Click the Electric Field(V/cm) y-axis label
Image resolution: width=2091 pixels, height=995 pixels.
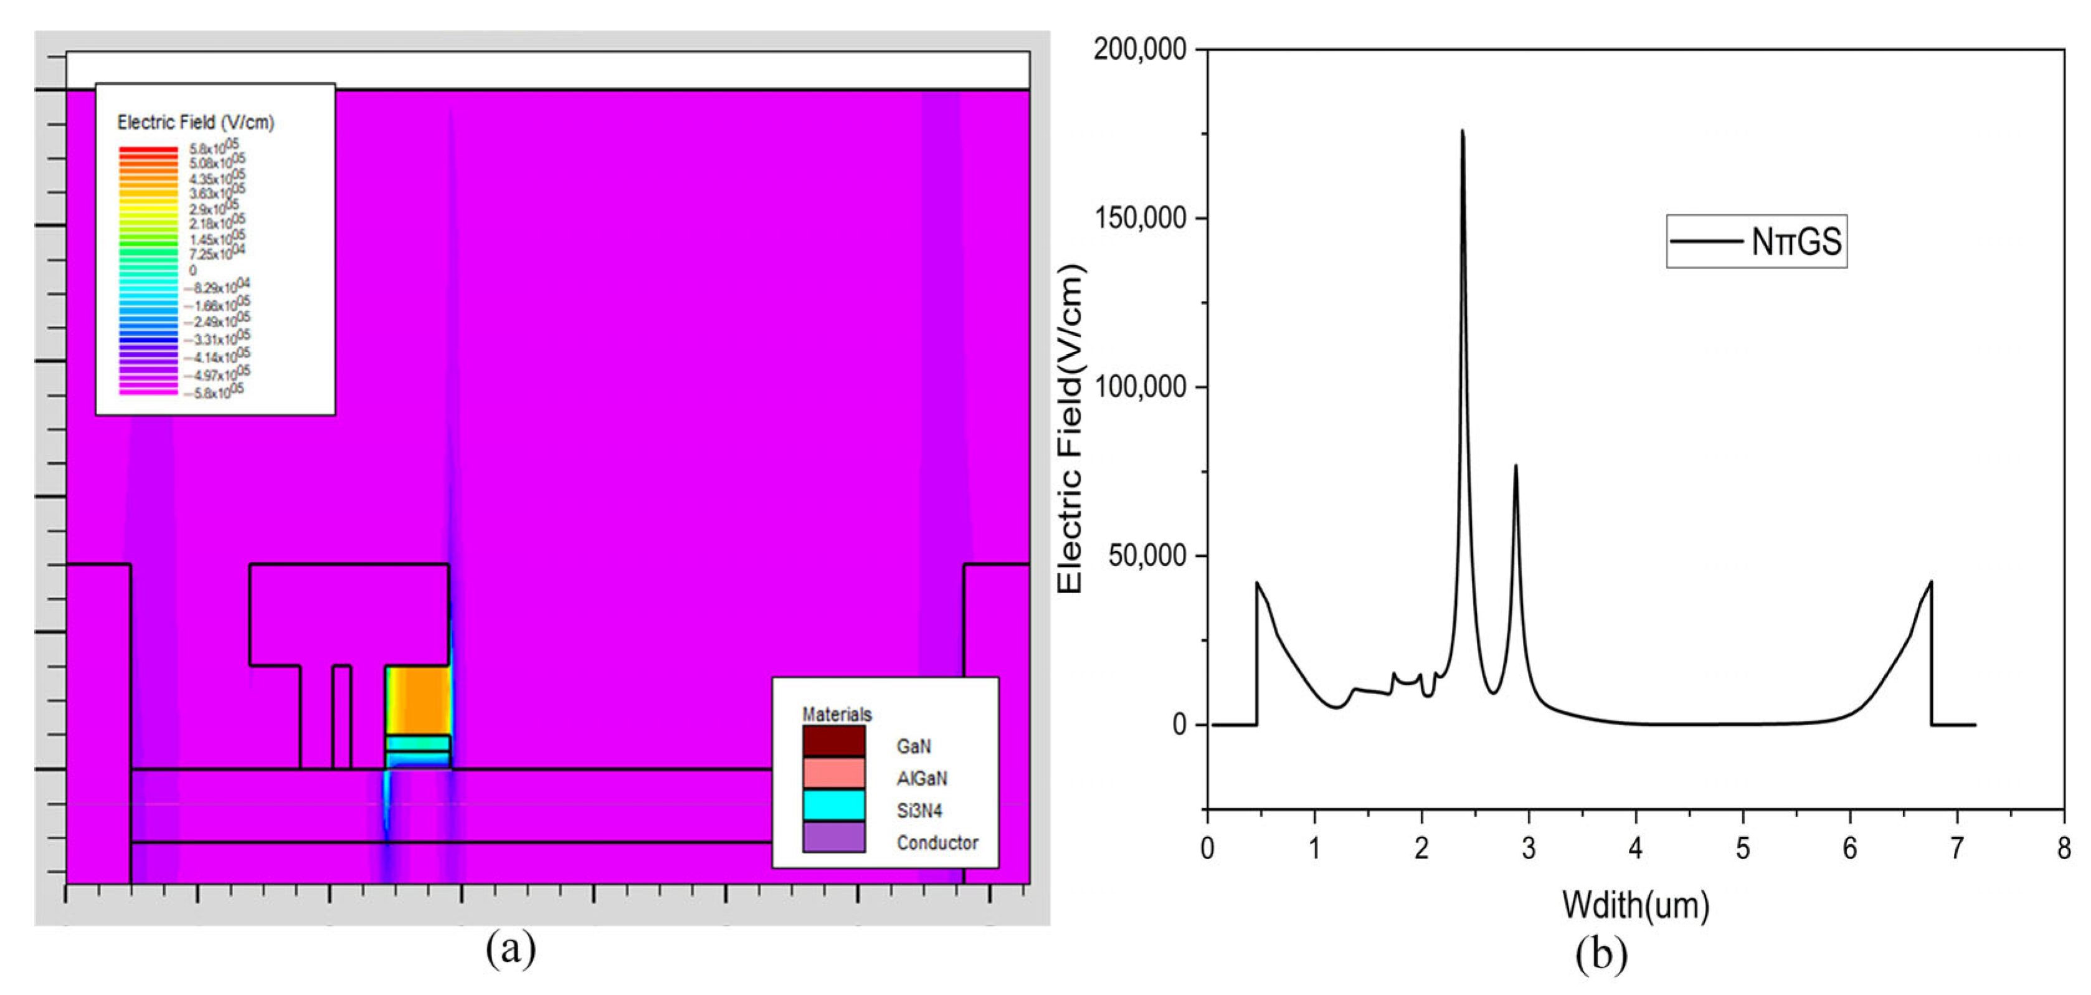(1071, 429)
